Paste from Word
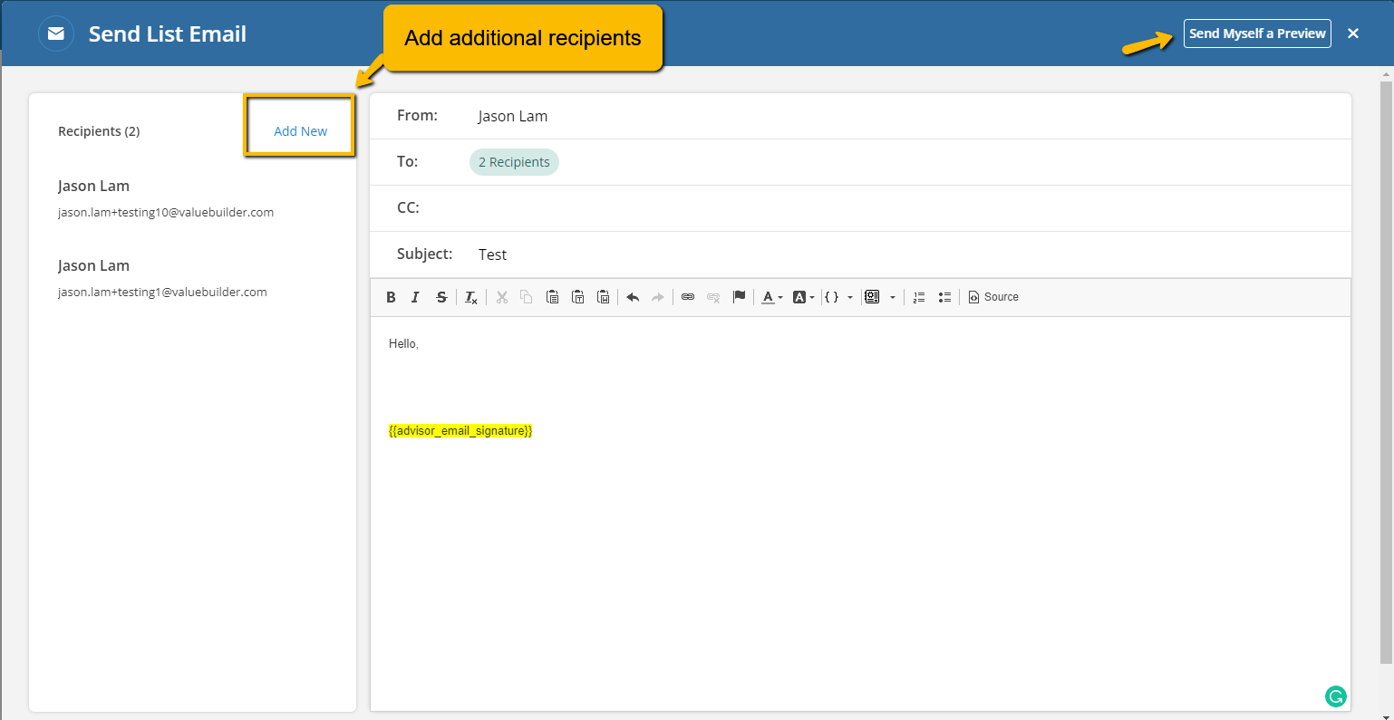Image resolution: width=1394 pixels, height=720 pixels. [x=604, y=297]
